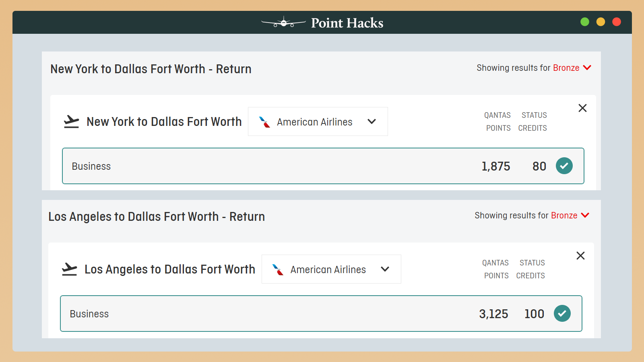The image size is (644, 362).
Task: Click the New York departing plane icon
Action: coord(71,121)
